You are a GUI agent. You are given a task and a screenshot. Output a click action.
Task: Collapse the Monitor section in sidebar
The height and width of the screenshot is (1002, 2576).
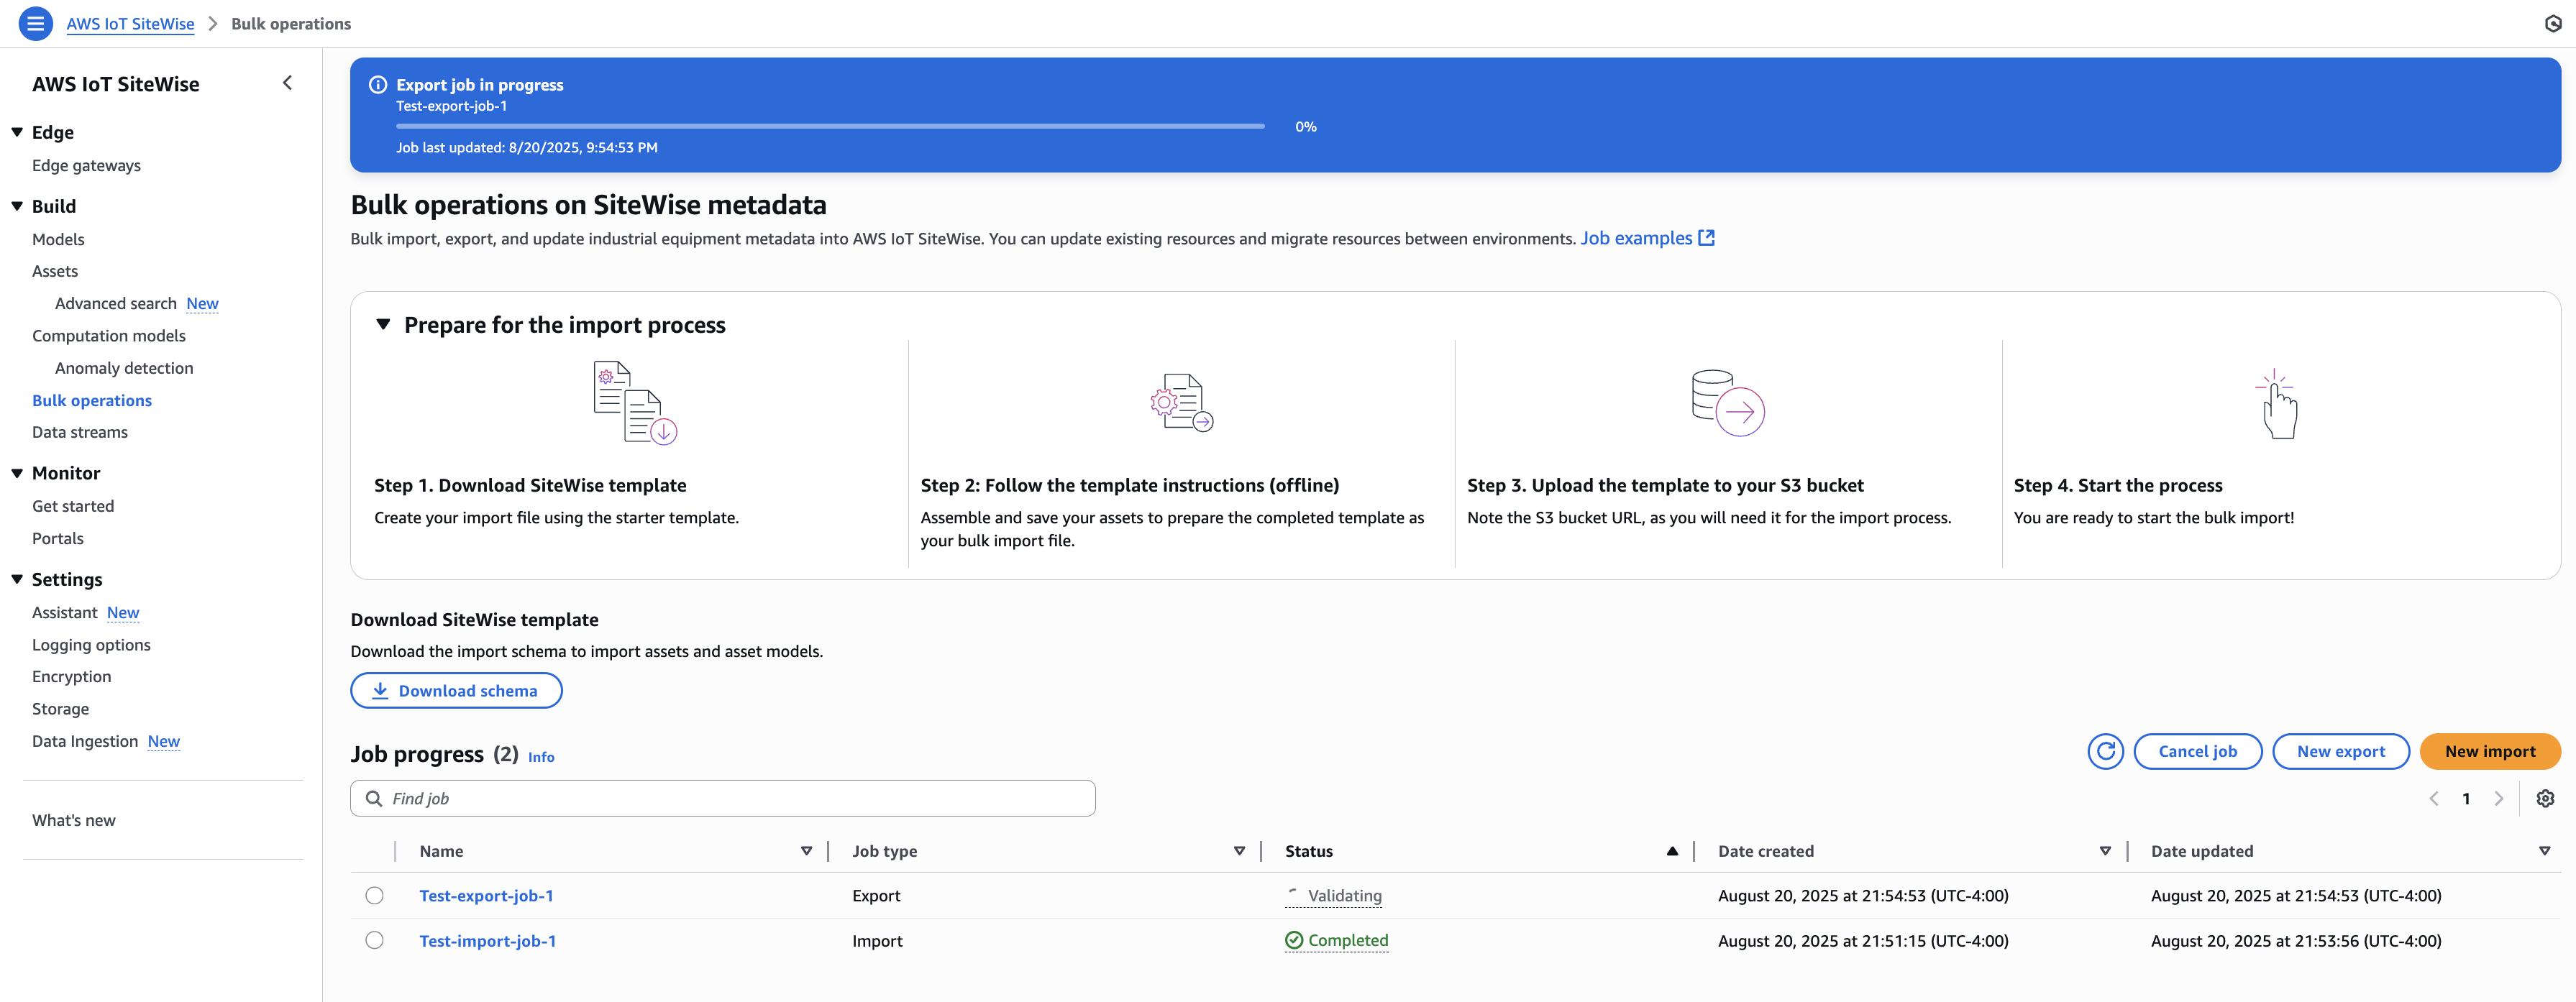tap(17, 473)
